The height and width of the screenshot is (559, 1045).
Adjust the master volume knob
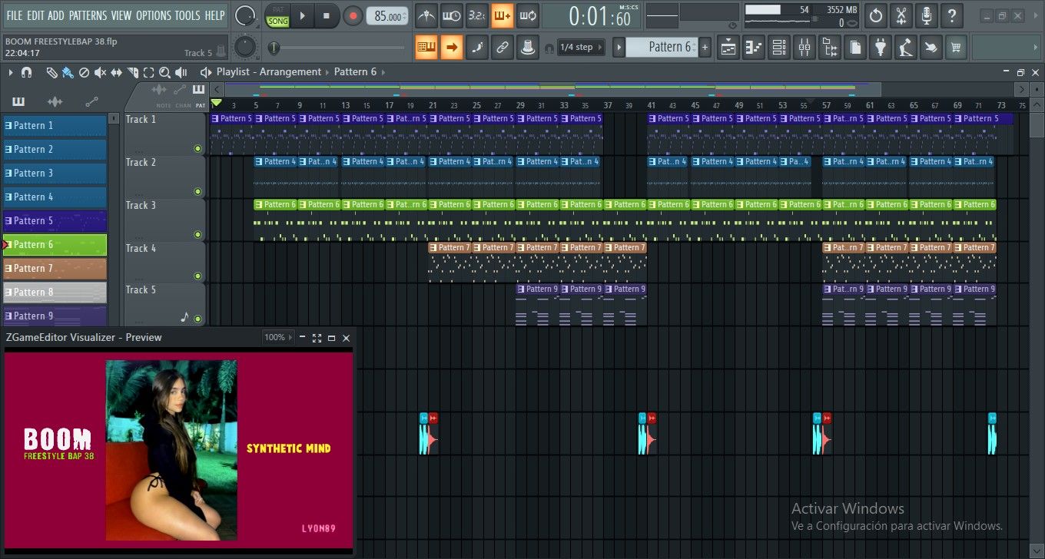point(244,15)
